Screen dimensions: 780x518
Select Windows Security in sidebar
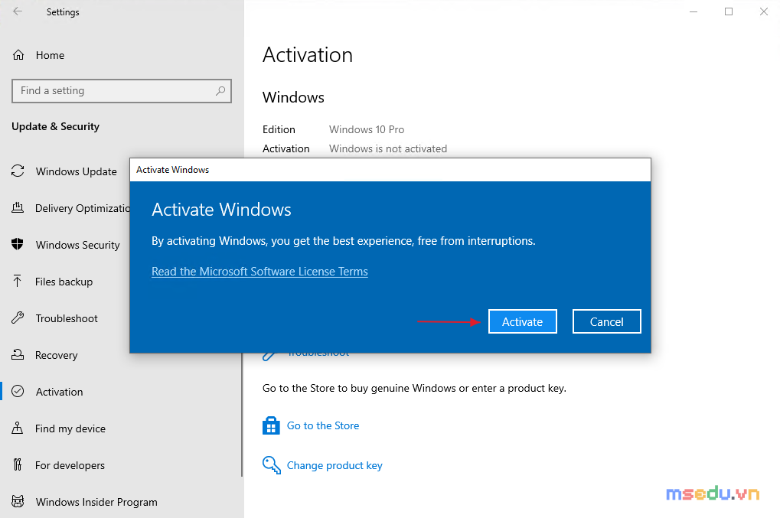click(77, 245)
